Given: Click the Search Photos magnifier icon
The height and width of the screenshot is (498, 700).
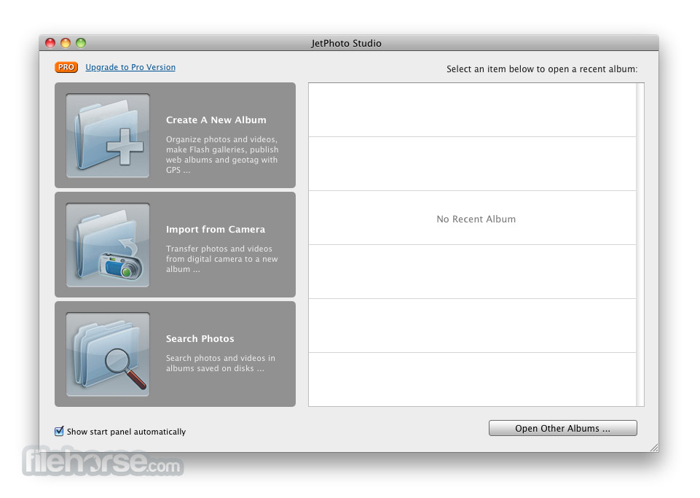Looking at the screenshot, I should (x=108, y=354).
